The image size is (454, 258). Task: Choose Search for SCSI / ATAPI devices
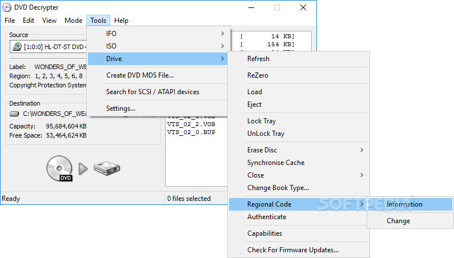[158, 92]
